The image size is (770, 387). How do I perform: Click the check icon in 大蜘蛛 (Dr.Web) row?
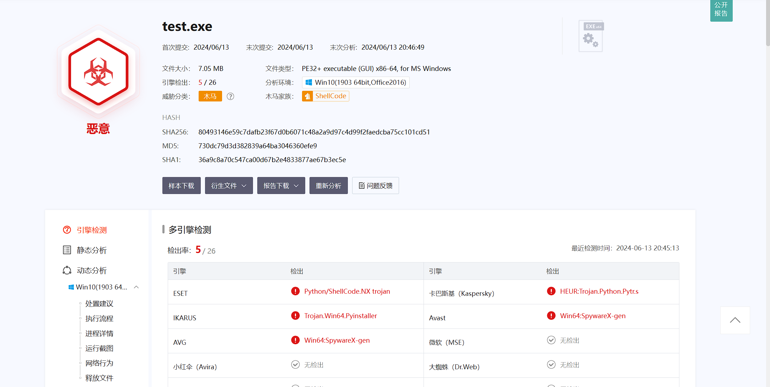(551, 365)
